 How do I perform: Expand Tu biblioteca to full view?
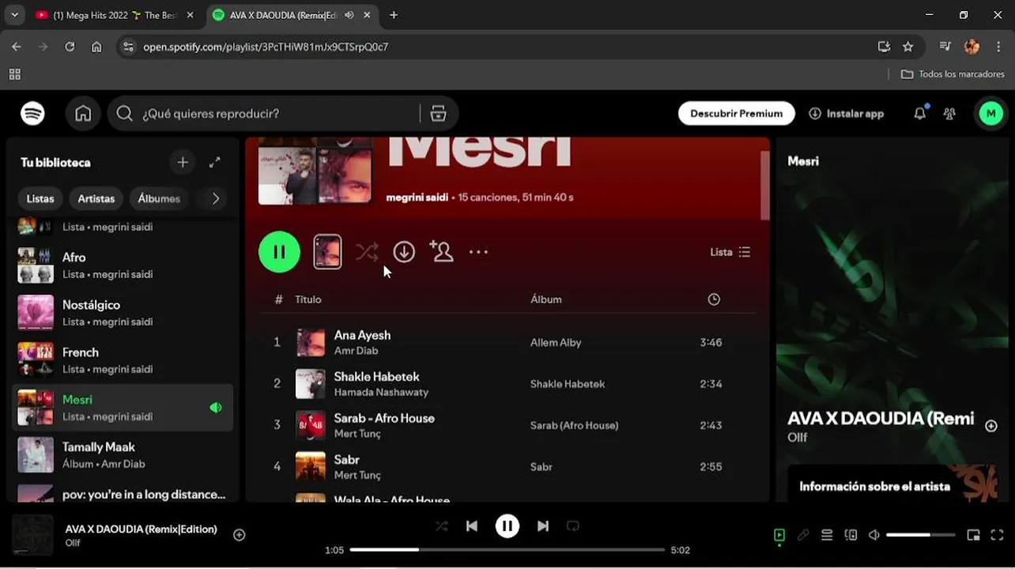[214, 162]
